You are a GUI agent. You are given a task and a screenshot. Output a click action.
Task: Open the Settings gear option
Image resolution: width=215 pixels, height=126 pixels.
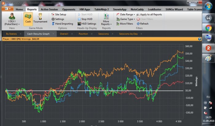coord(58,19)
